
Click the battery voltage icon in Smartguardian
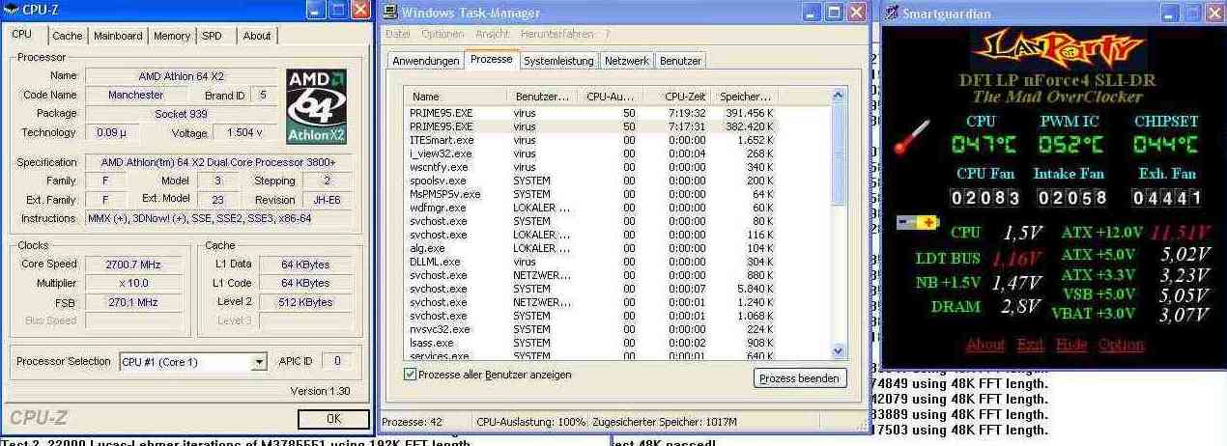[x=917, y=223]
